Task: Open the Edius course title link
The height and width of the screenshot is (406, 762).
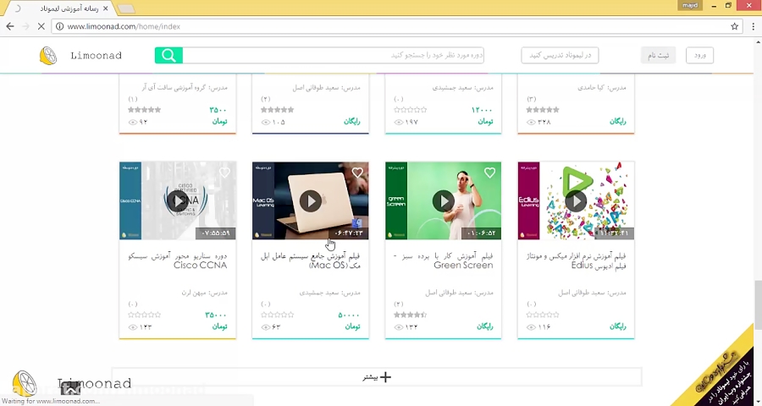Action: pyautogui.click(x=577, y=261)
